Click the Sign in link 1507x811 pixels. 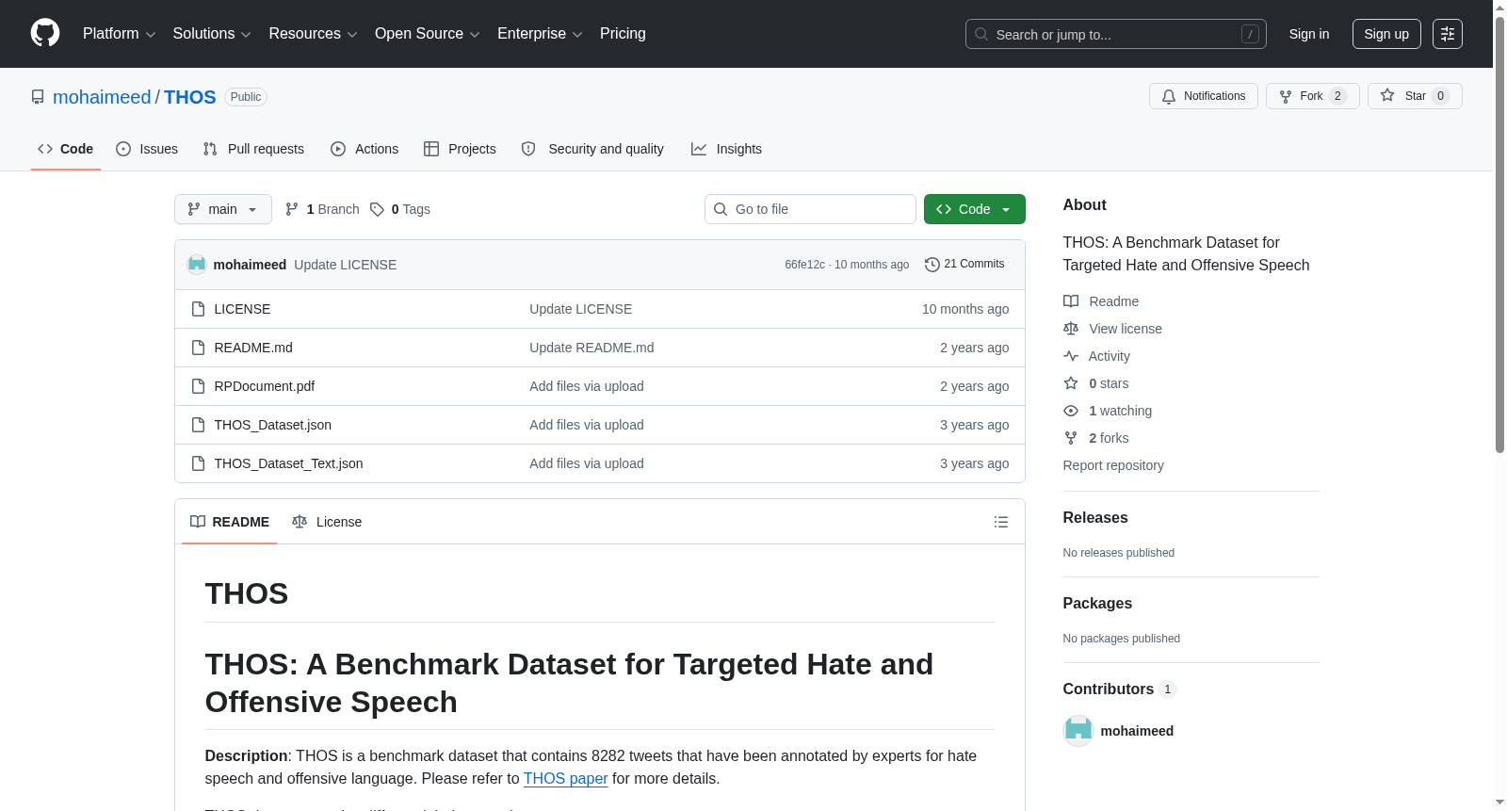click(x=1309, y=34)
